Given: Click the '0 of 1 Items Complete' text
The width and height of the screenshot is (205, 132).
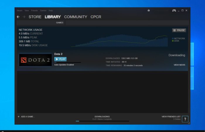Looking at the screenshot, I should pos(102,119).
